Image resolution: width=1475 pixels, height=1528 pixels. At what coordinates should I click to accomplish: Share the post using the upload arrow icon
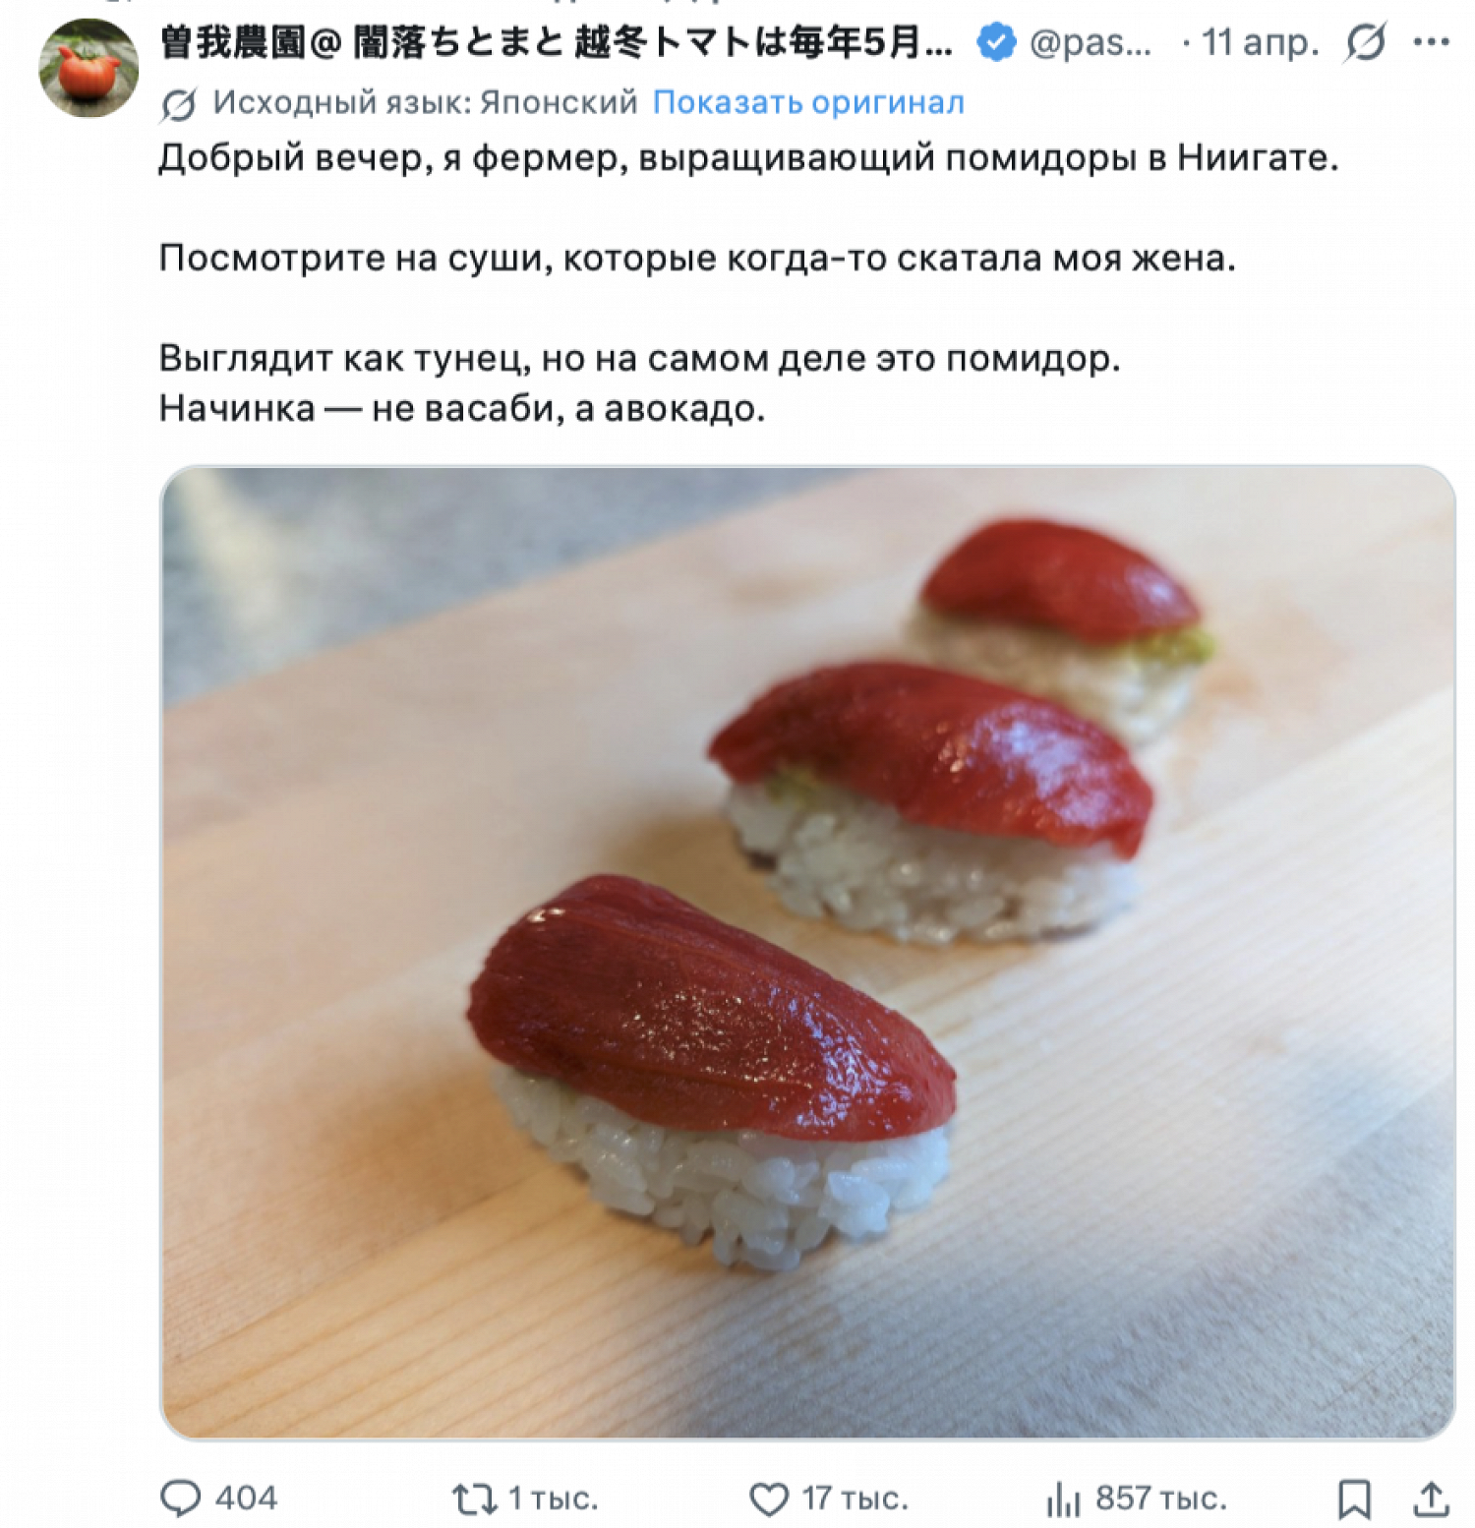[x=1431, y=1499]
